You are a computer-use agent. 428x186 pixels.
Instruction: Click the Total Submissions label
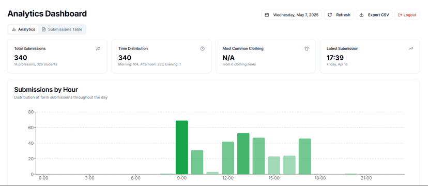pos(30,48)
